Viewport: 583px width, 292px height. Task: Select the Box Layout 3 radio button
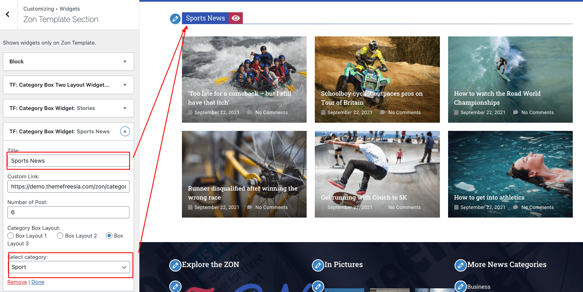109,236
